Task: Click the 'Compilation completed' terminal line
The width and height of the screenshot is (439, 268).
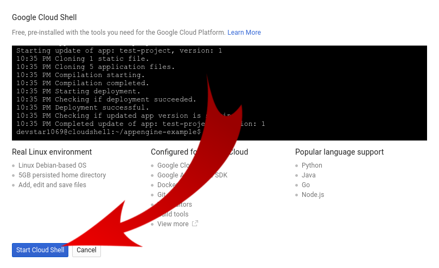Action: pos(82,83)
